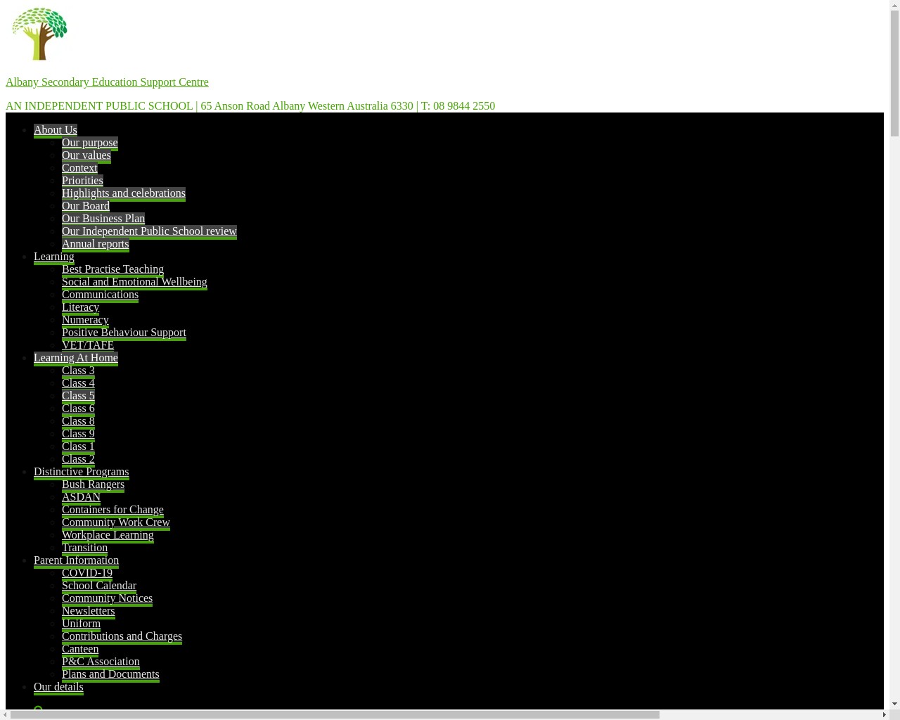900x720 pixels.
Task: Open the Our Business Plan page
Action: click(x=103, y=219)
